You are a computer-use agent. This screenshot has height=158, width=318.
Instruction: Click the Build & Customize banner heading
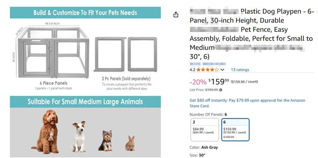pyautogui.click(x=85, y=13)
